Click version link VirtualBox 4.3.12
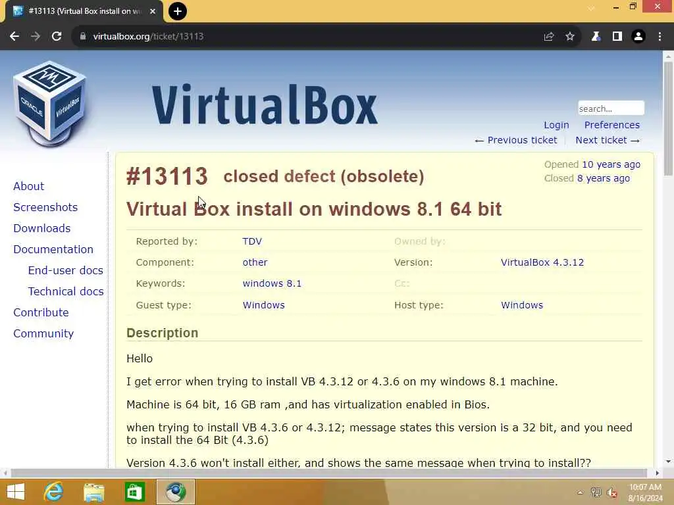Screen dimensions: 674x505 pos(542,262)
